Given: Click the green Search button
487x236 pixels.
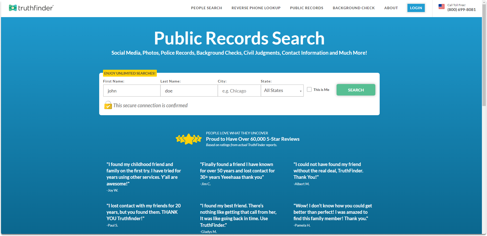Looking at the screenshot, I should click(356, 90).
